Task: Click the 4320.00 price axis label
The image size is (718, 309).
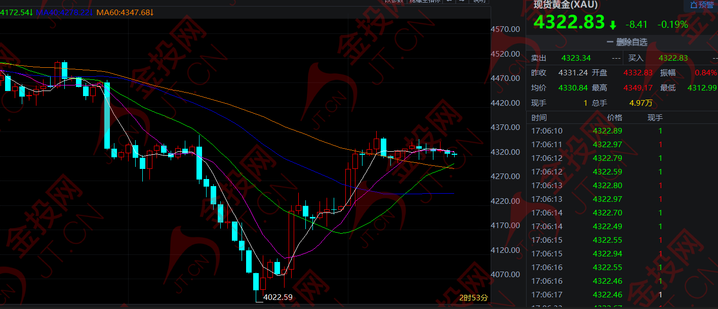Action: click(x=505, y=152)
